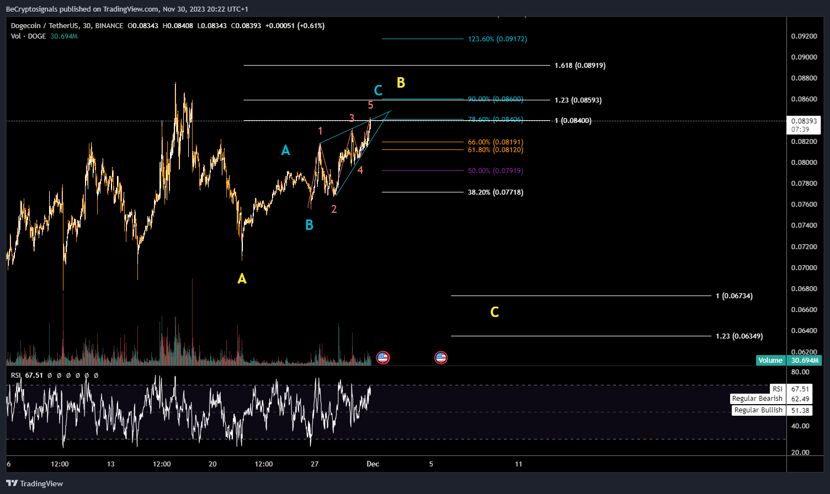The height and width of the screenshot is (494, 830).
Task: Click the 61.80% (0.08120) retracement label
Action: (x=496, y=150)
